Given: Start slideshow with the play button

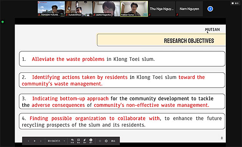Looking at the screenshot, I should click(x=35, y=141).
